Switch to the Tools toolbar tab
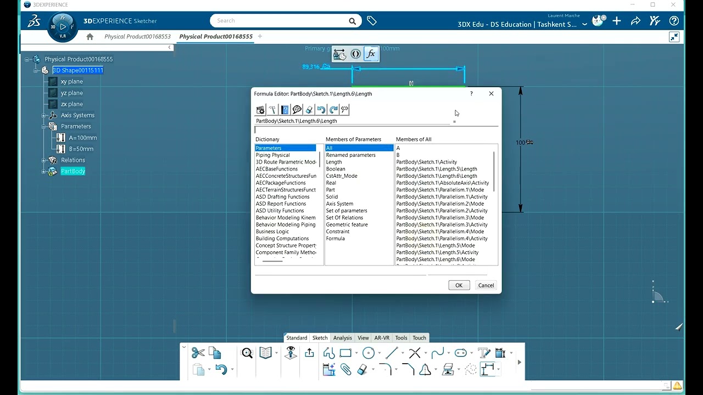 click(x=401, y=338)
